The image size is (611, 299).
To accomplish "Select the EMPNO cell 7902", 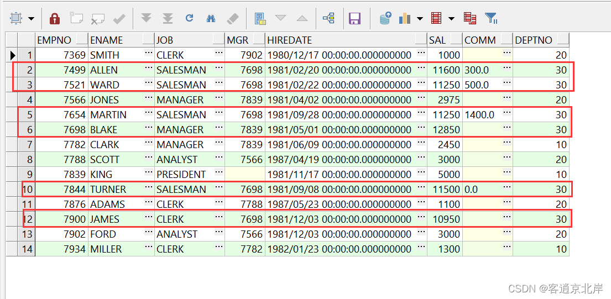I will coord(61,234).
